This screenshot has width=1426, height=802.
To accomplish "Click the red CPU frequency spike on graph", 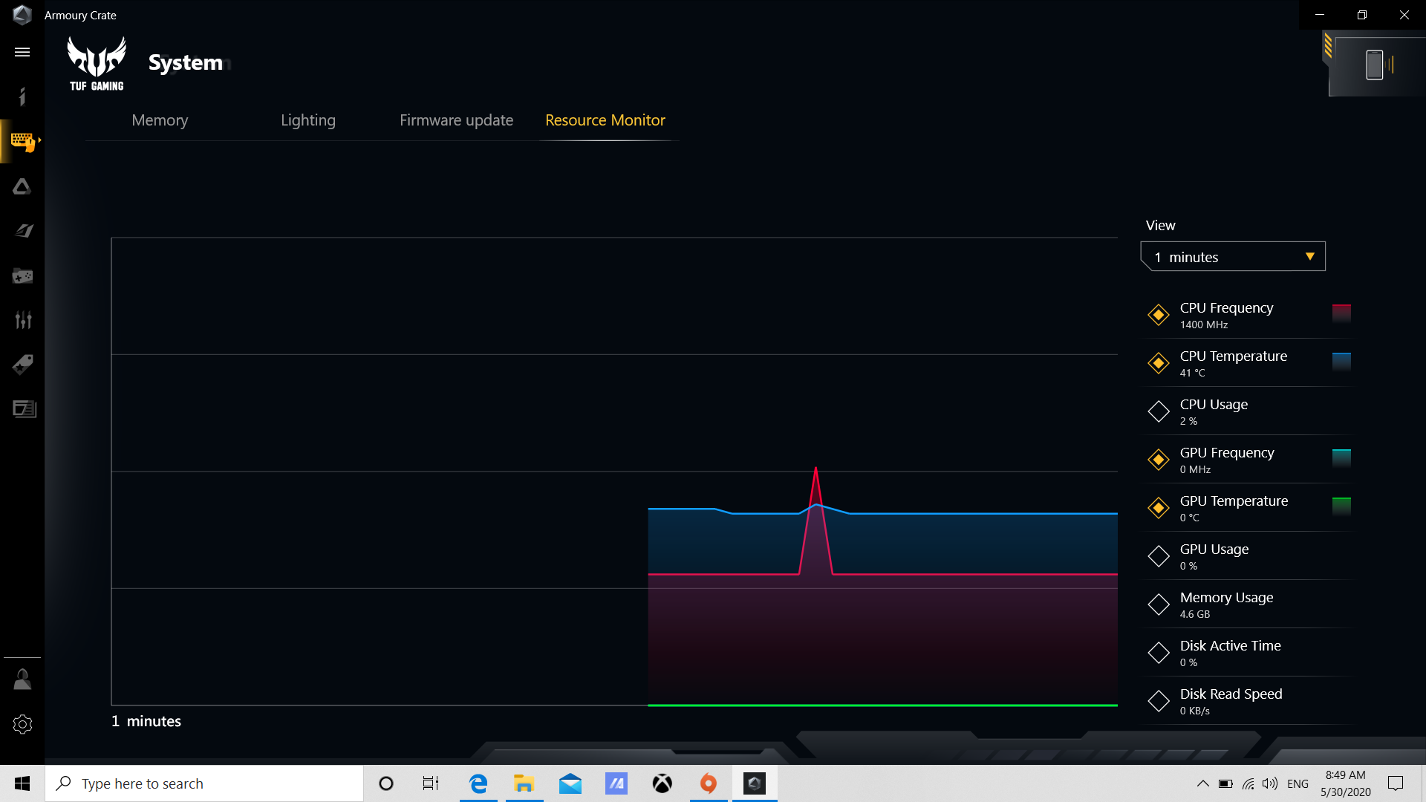I will 815,520.
